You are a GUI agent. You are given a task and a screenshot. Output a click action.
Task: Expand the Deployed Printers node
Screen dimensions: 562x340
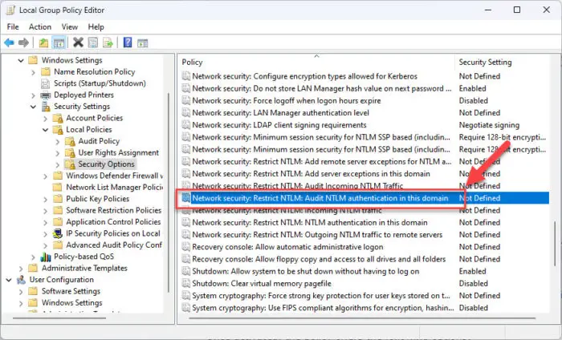coord(33,95)
